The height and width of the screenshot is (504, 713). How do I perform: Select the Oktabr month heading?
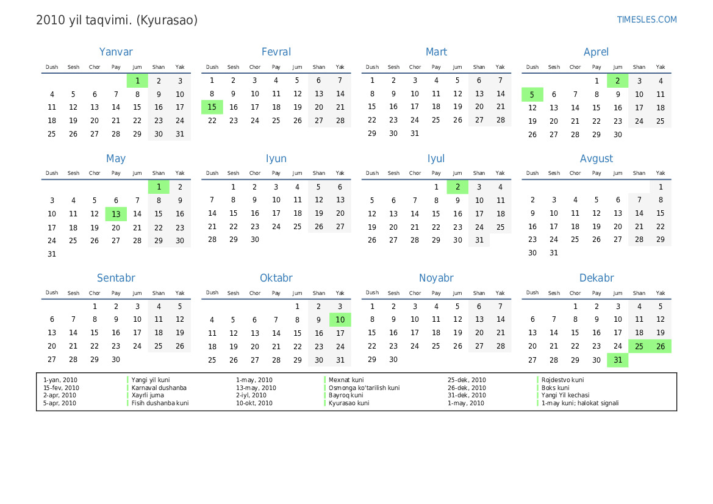276,278
